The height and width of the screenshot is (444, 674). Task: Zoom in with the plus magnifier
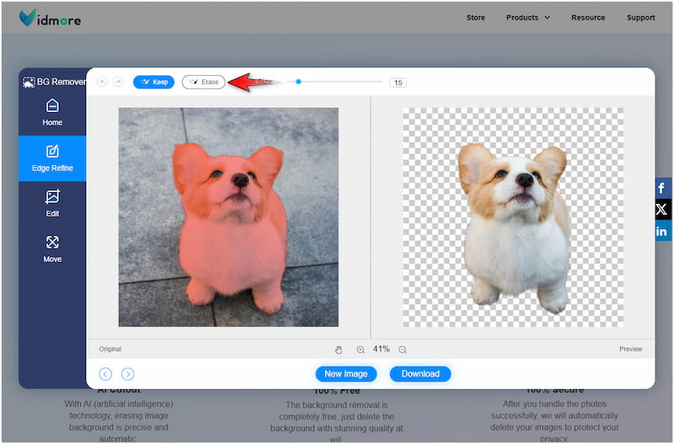361,350
